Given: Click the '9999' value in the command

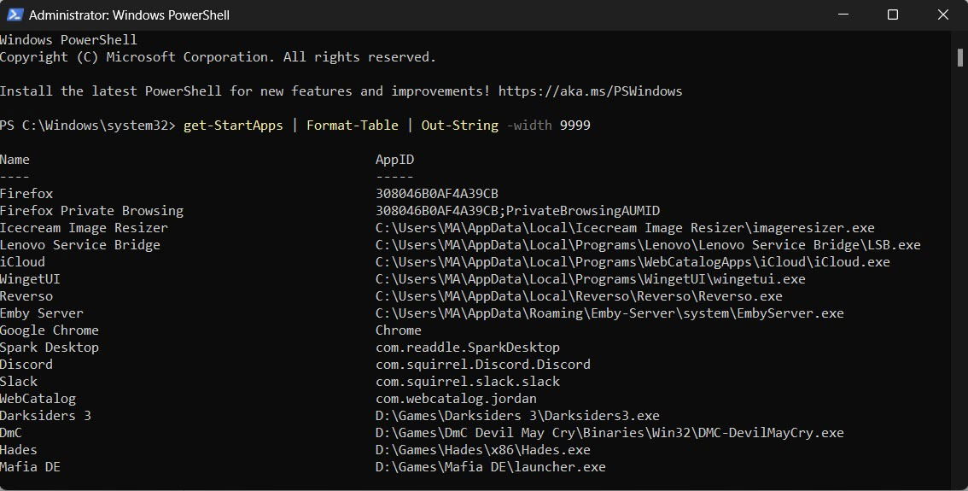Looking at the screenshot, I should [575, 126].
